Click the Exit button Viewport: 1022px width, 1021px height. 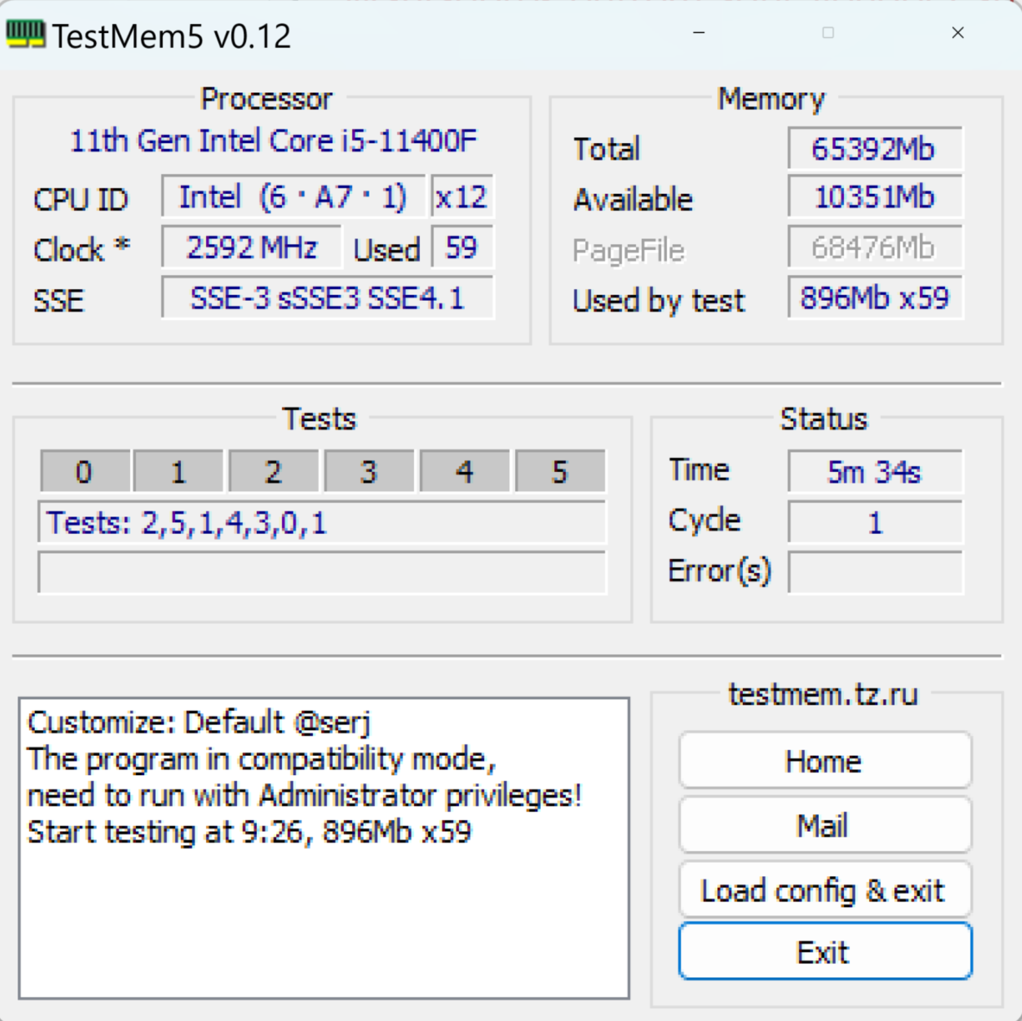825,951
